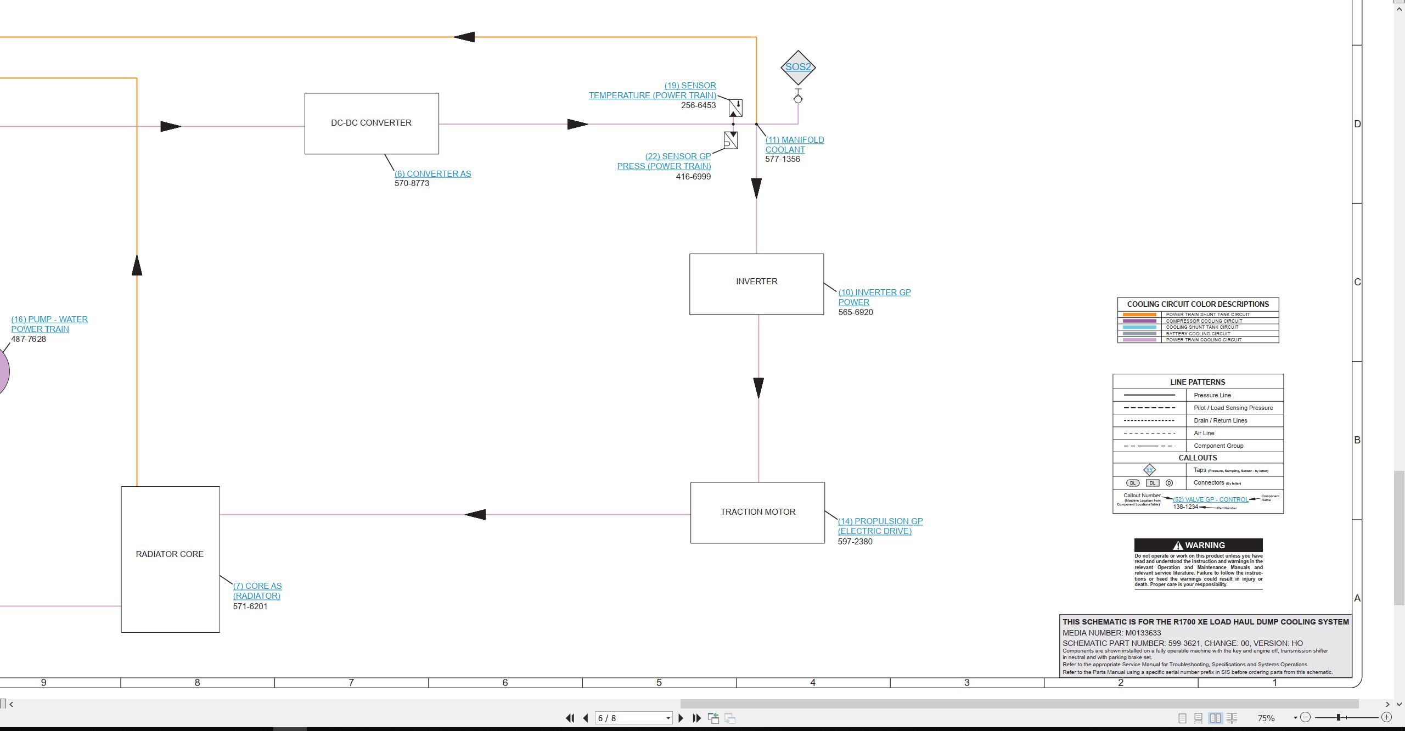Select single page layout icon
This screenshot has width=1405, height=731.
[x=1182, y=718]
